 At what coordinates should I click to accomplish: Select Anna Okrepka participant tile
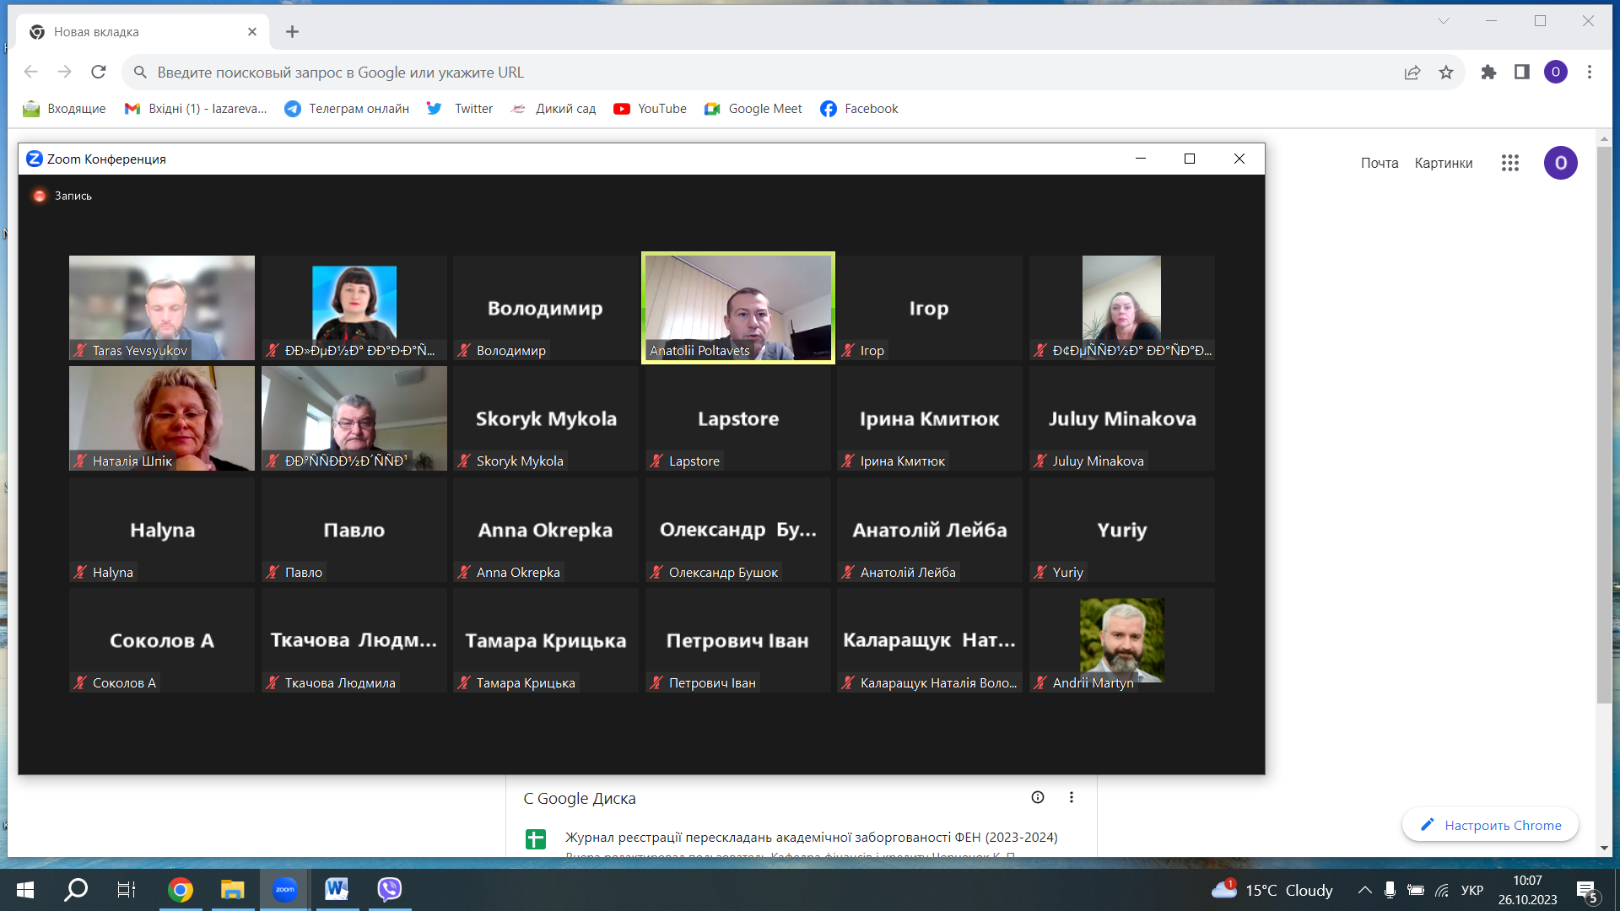coord(546,530)
